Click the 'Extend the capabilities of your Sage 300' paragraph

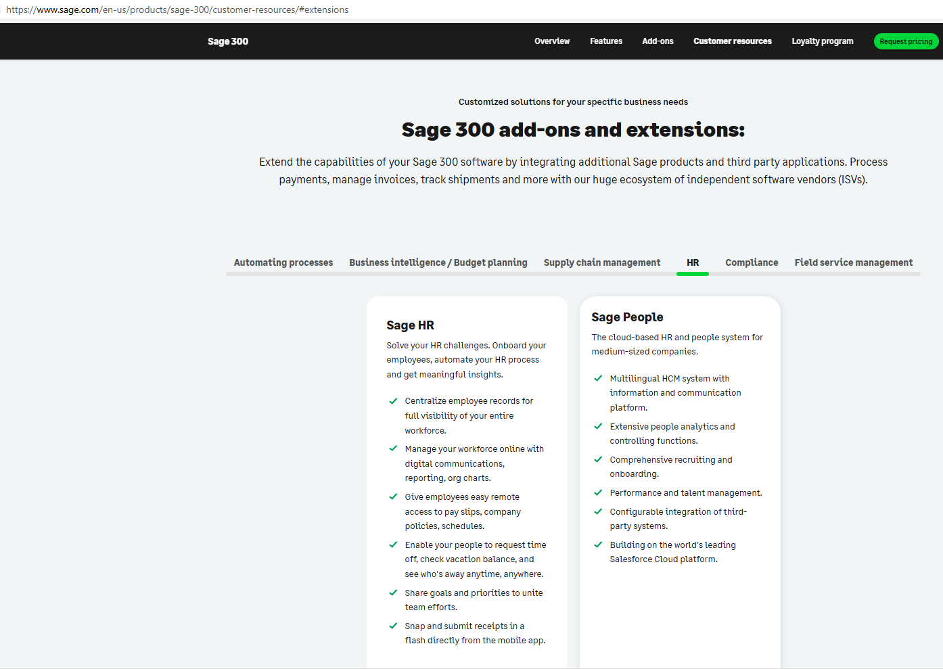tap(573, 170)
